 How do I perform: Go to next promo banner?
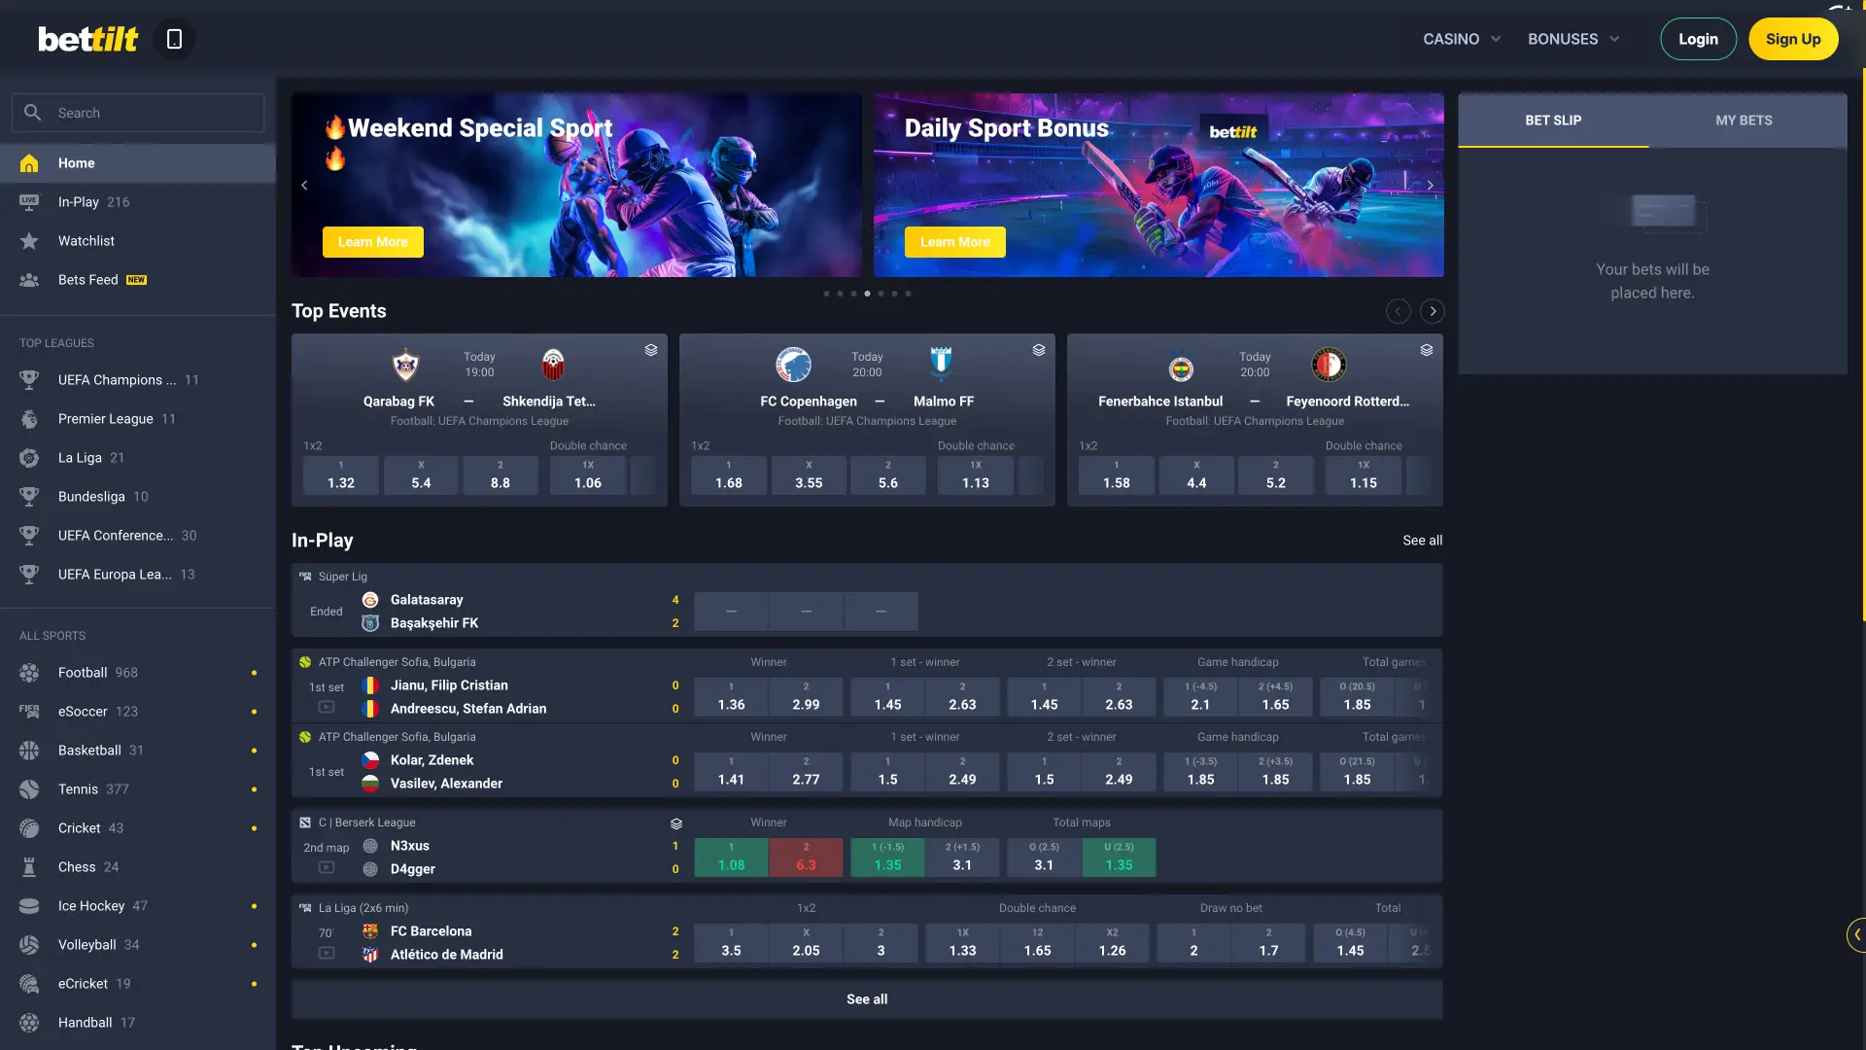point(1430,185)
